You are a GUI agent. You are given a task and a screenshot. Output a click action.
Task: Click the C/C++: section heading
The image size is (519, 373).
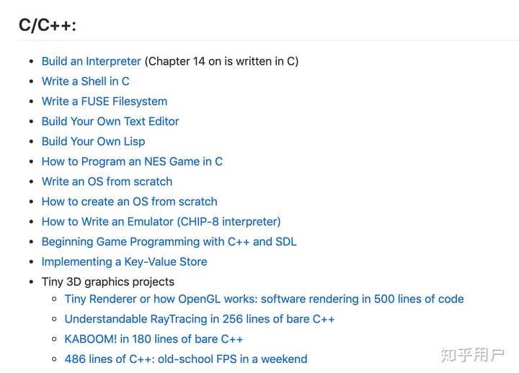48,24
